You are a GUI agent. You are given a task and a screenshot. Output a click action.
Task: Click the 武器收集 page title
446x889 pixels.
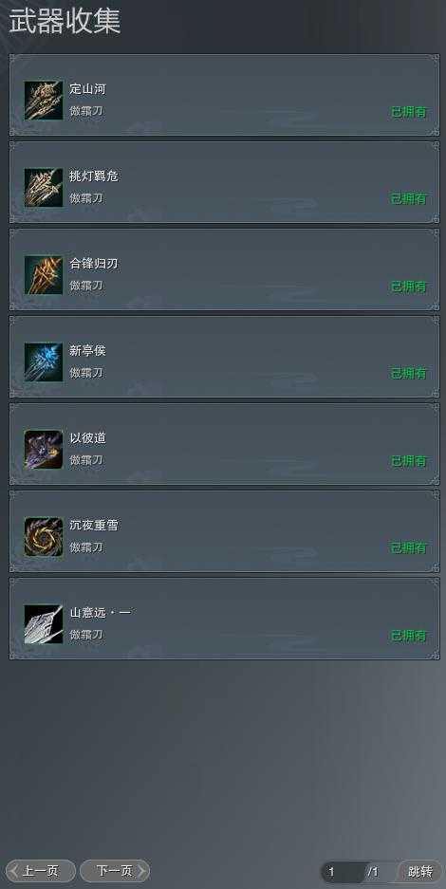pyautogui.click(x=65, y=22)
